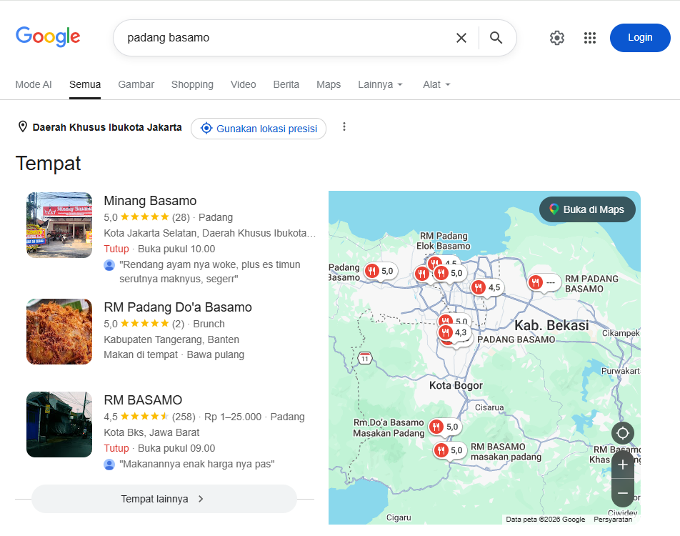This screenshot has height=536, width=680.
Task: Expand the Alat dropdown
Action: tap(436, 84)
